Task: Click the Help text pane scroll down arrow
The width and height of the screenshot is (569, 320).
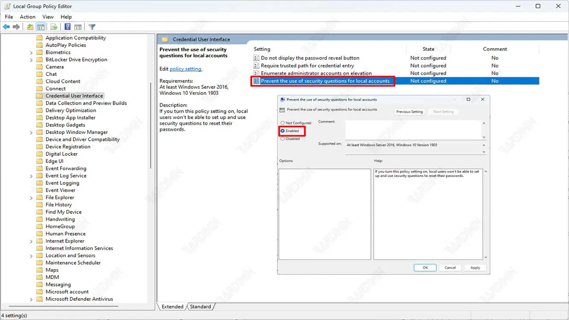Action: click(486, 258)
